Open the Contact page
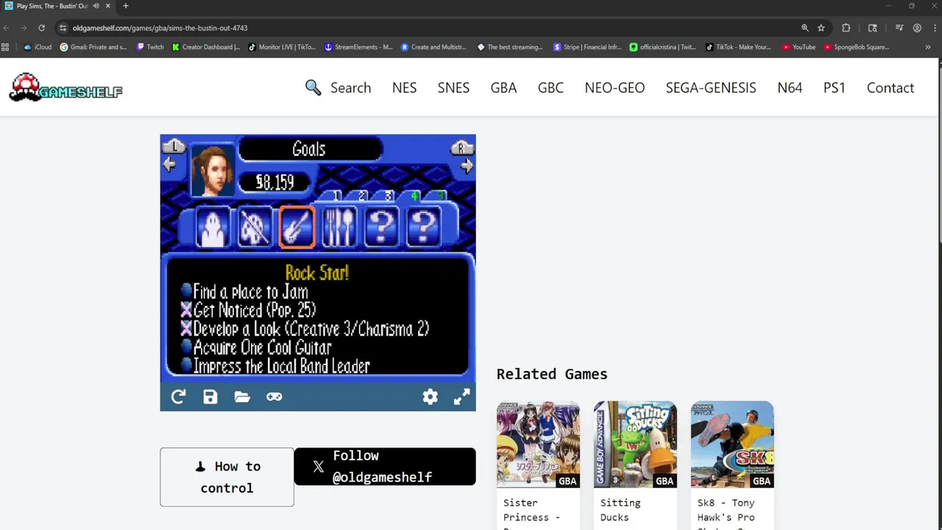Screen dimensions: 942x530 point(890,88)
